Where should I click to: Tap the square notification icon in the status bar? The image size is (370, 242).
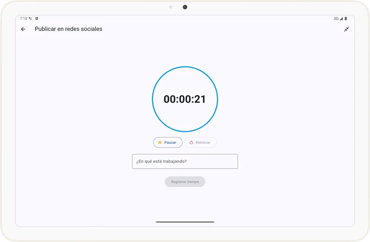pyautogui.click(x=37, y=19)
